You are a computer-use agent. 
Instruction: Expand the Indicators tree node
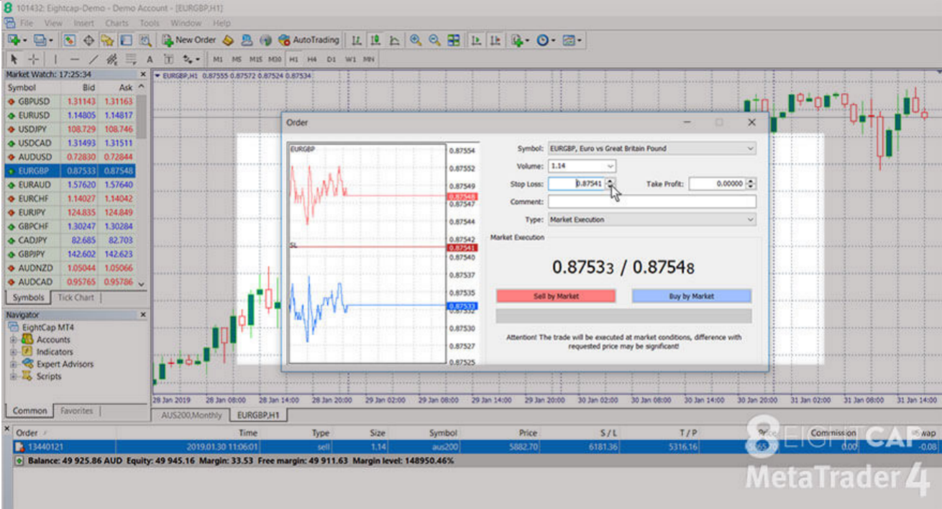pyautogui.click(x=14, y=352)
